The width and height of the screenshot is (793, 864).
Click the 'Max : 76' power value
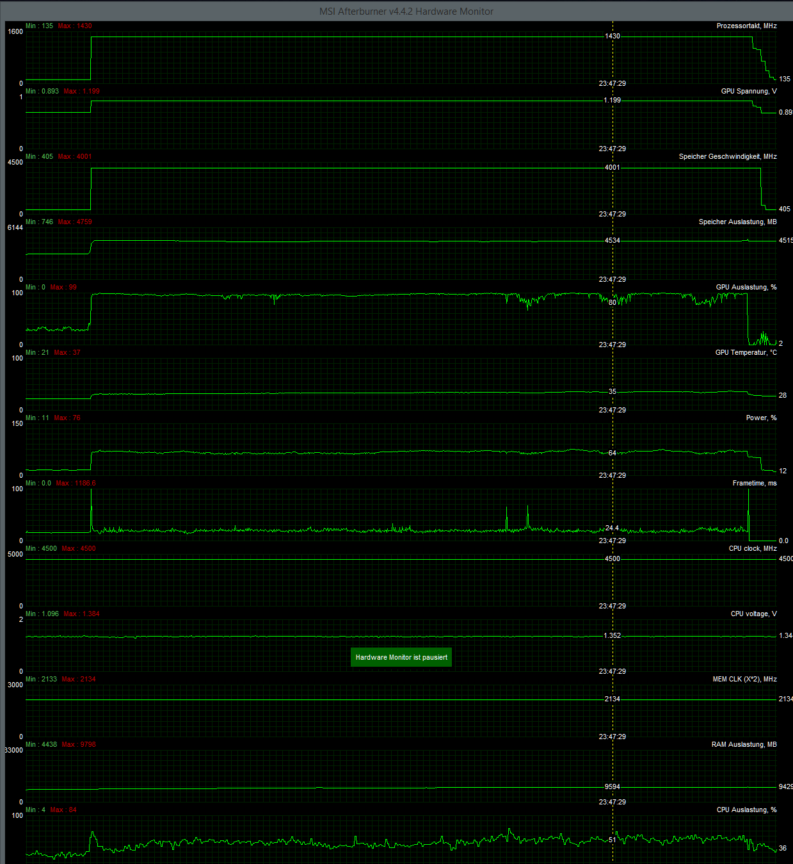point(67,418)
